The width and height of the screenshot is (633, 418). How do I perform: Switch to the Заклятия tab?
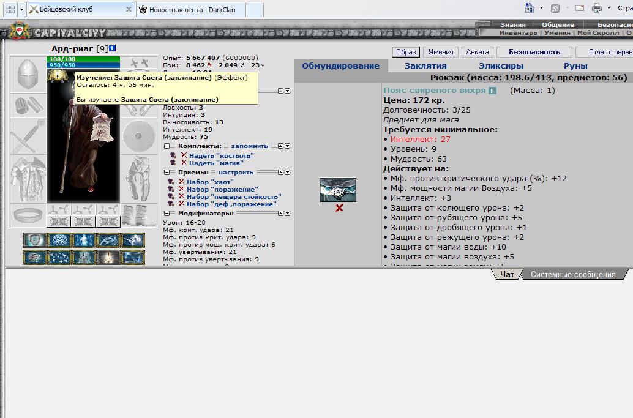425,65
